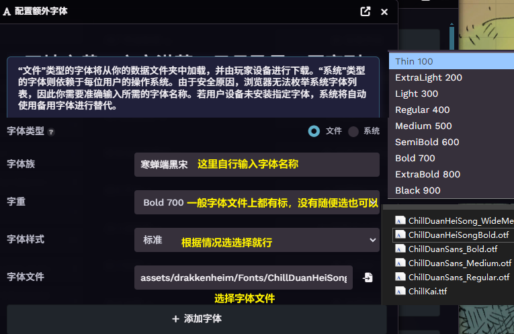Viewport: 514px width, 334px height.
Task: Close the 配置额外字体 window
Action: 384,12
